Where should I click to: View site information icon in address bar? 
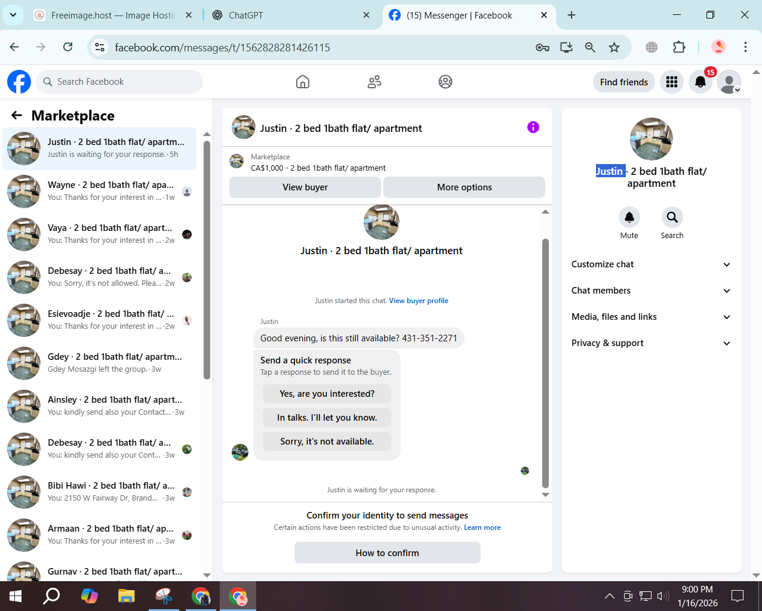click(x=100, y=47)
